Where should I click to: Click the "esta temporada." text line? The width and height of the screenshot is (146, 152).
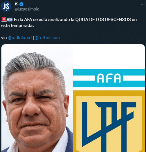click(x=18, y=26)
